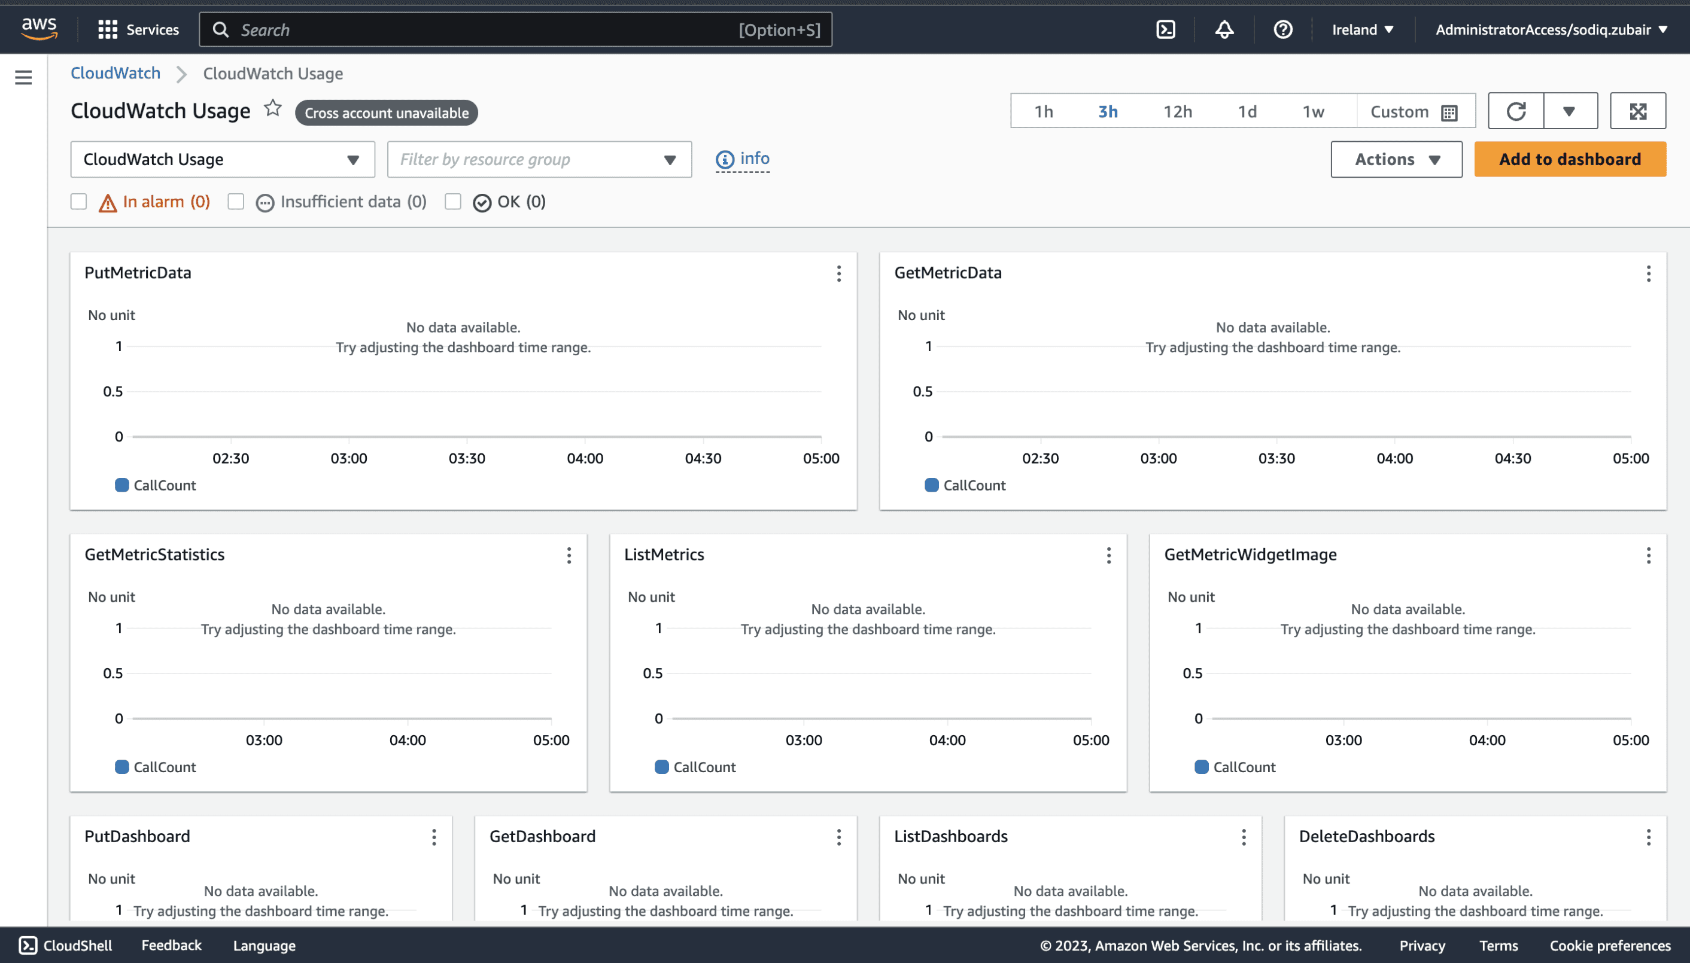Click the Add to dashboard button
The height and width of the screenshot is (963, 1690).
(x=1570, y=159)
